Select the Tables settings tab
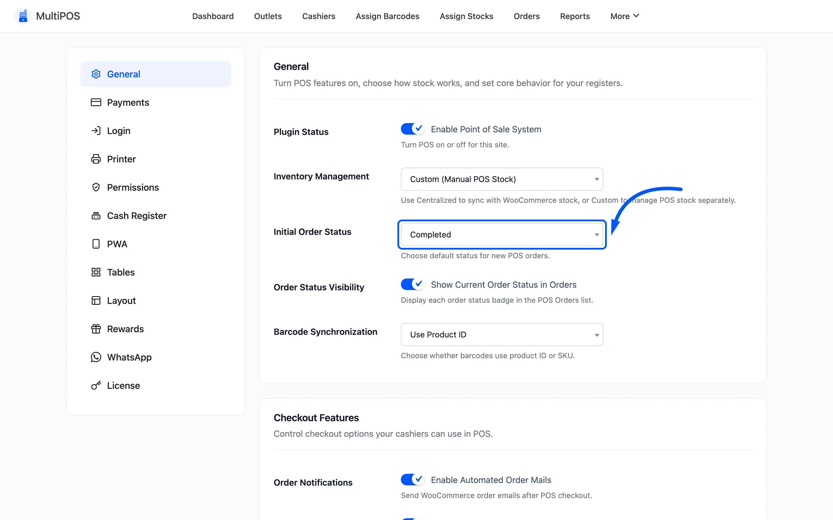 pyautogui.click(x=156, y=272)
